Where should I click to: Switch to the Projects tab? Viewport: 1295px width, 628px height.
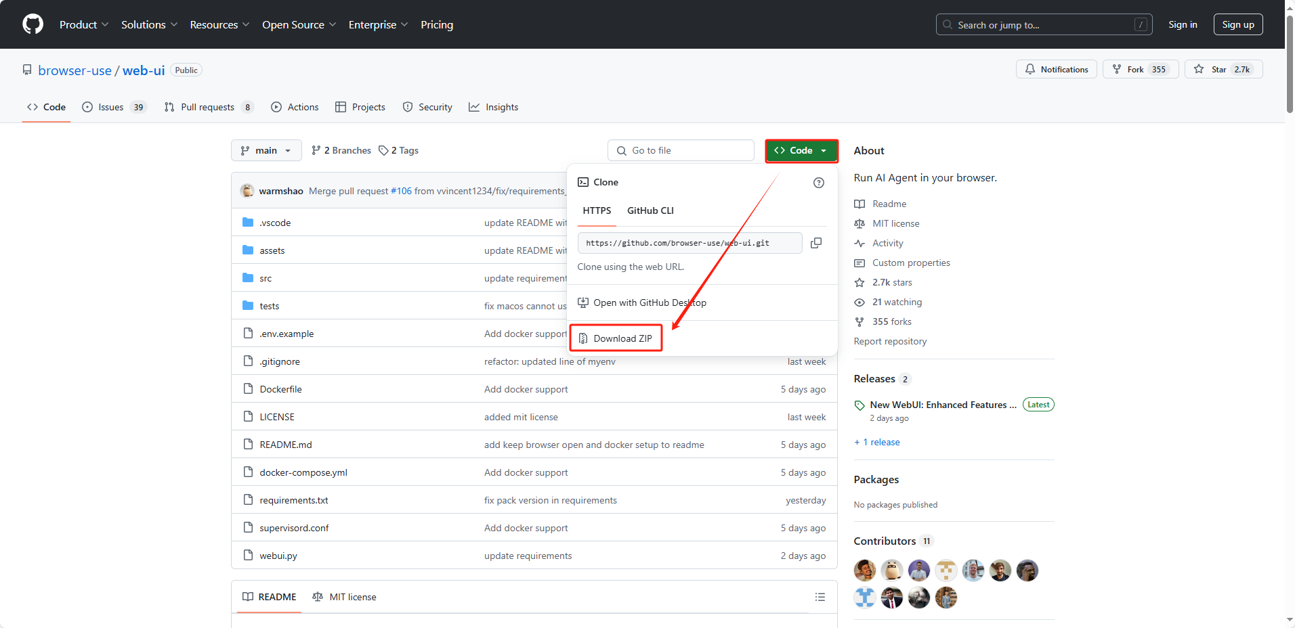[360, 107]
